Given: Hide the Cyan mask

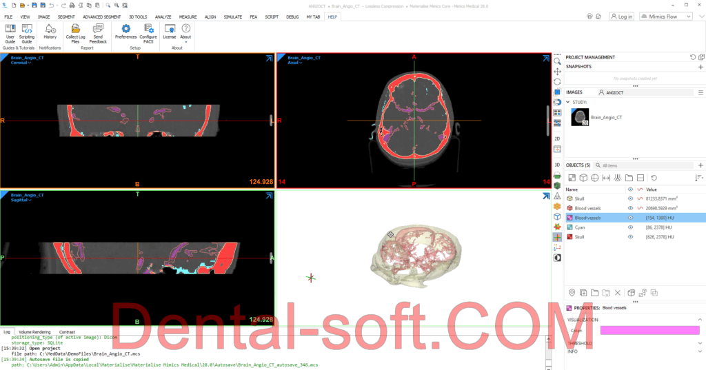Looking at the screenshot, I should tap(630, 227).
